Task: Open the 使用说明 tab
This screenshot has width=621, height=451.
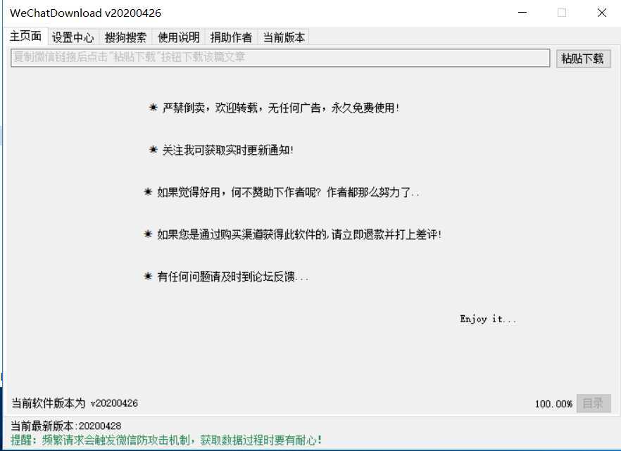Action: point(179,37)
